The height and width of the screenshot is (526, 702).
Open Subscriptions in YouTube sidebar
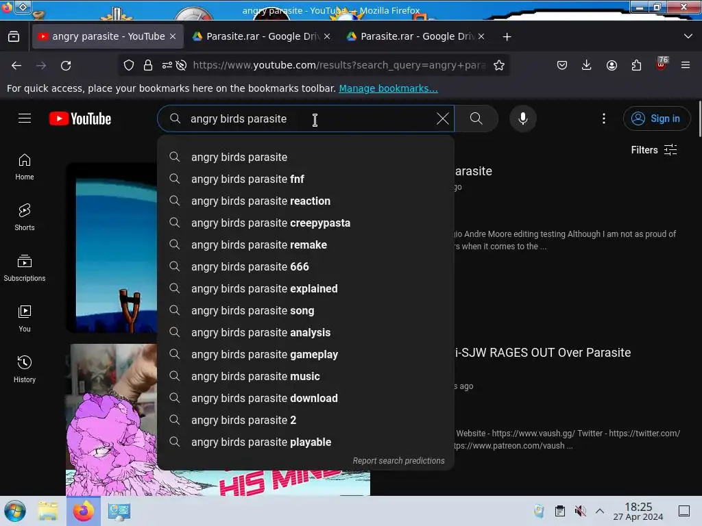(x=25, y=268)
